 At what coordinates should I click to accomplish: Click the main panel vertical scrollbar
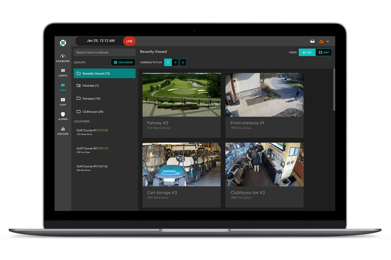coord(334,89)
